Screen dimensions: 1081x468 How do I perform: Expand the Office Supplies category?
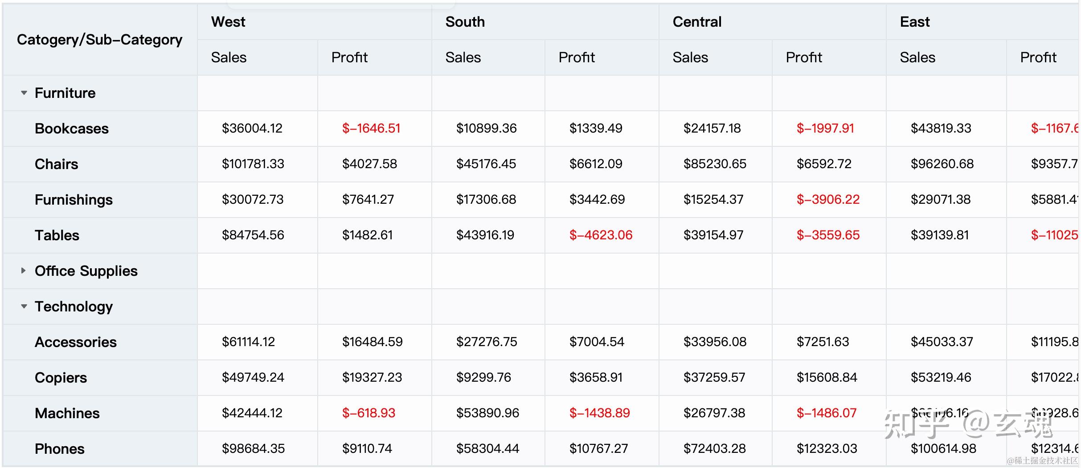click(x=23, y=270)
